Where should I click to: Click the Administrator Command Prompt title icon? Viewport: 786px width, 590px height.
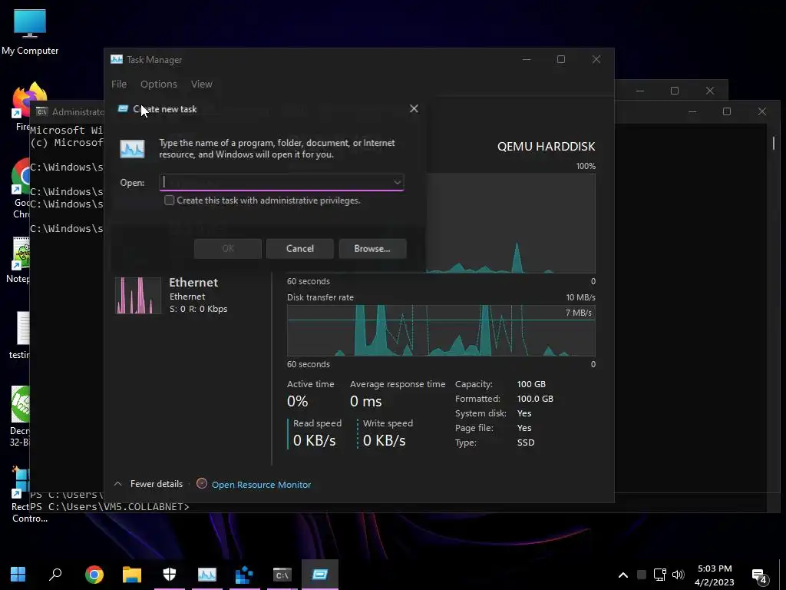[x=42, y=111]
